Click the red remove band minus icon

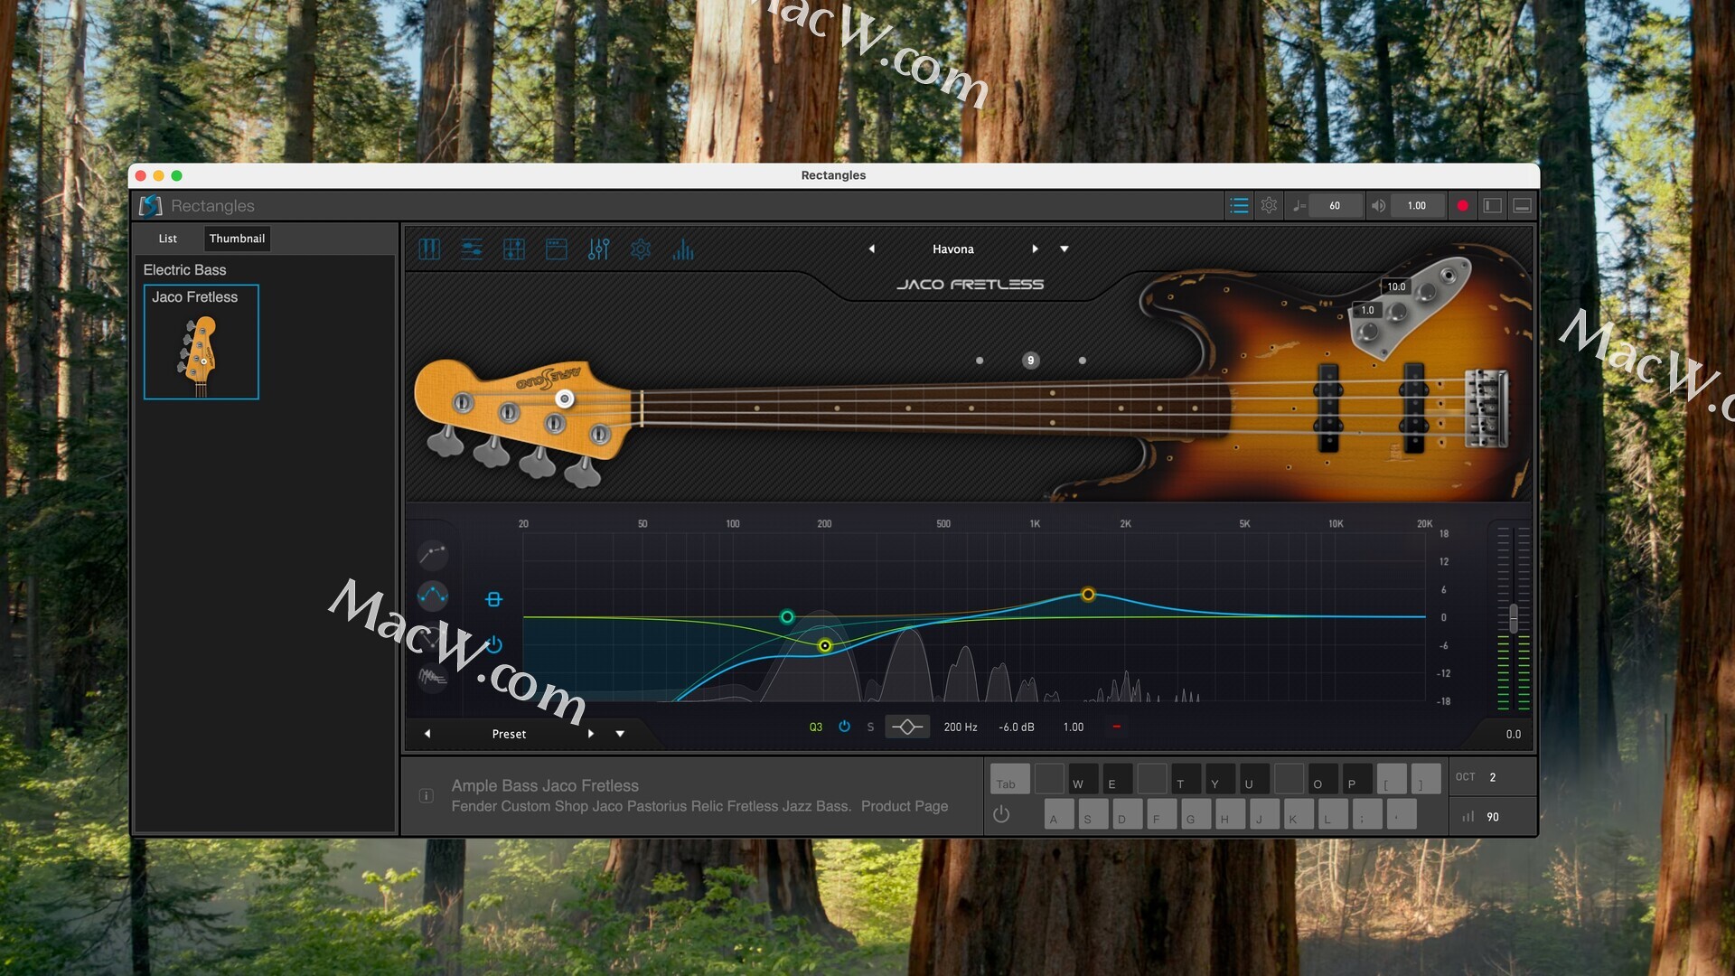click(1116, 727)
